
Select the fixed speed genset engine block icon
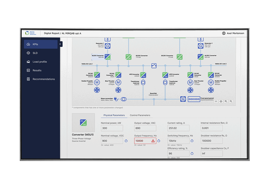(194, 99)
